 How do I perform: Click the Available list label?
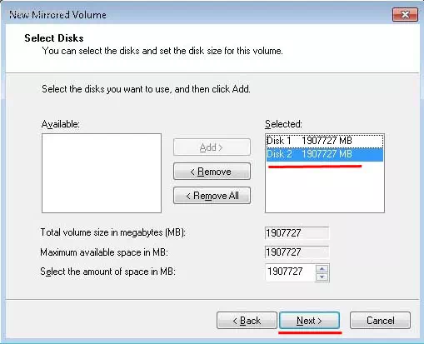60,124
